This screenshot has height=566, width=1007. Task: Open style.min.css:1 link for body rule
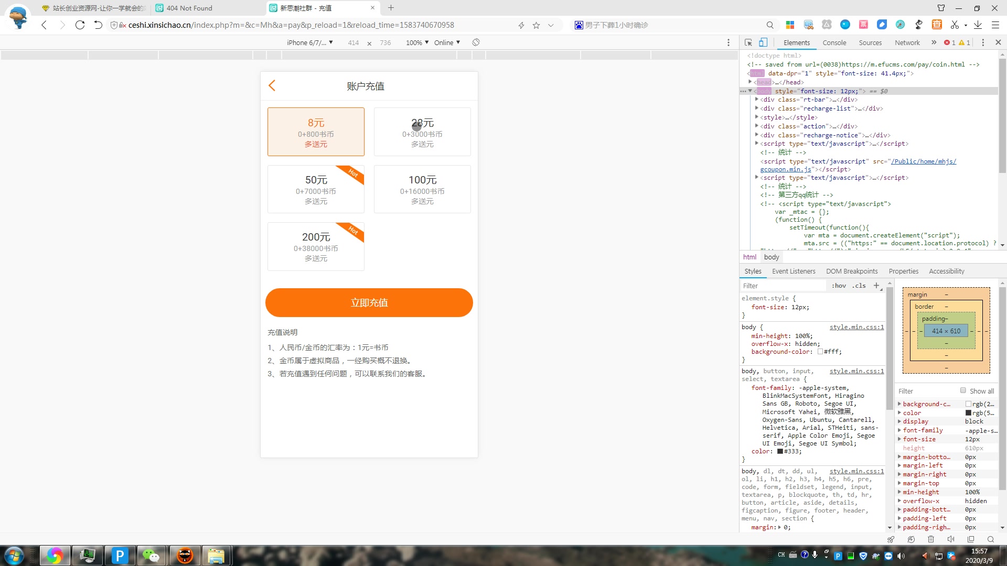856,327
